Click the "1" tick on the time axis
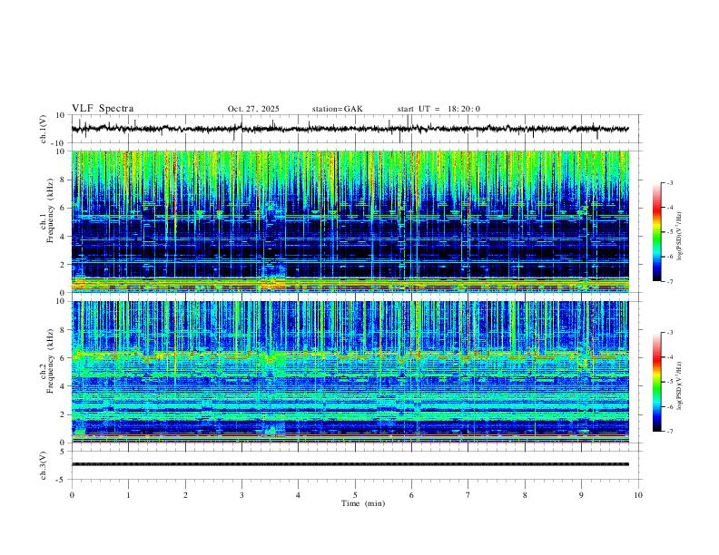The height and width of the screenshot is (555, 719). pyautogui.click(x=128, y=495)
